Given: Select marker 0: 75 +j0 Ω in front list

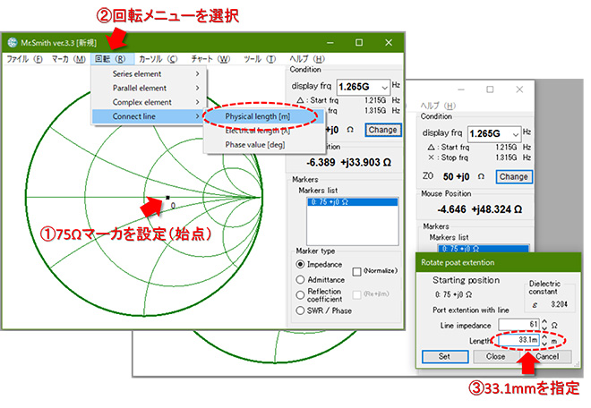Looking at the screenshot, I should click(x=353, y=202).
